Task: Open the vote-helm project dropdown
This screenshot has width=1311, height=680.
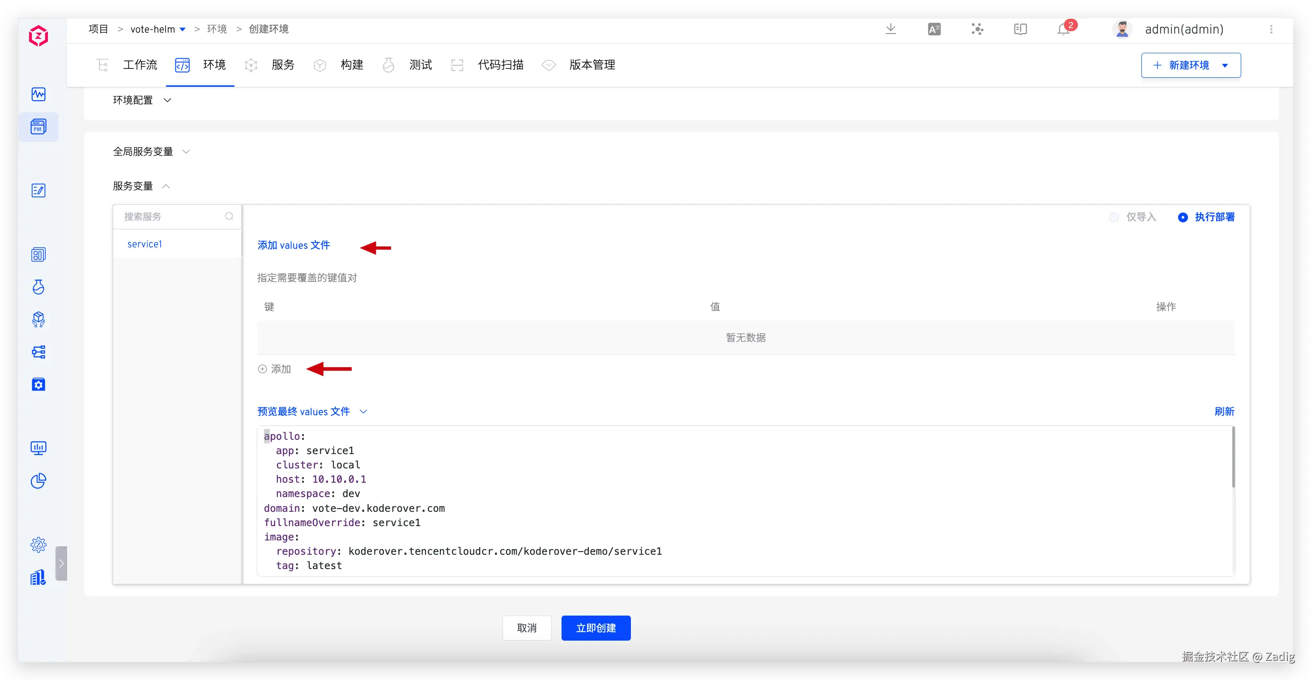Action: tap(158, 29)
